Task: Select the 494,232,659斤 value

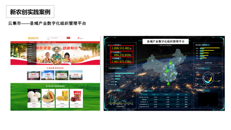Action: [x=122, y=55]
